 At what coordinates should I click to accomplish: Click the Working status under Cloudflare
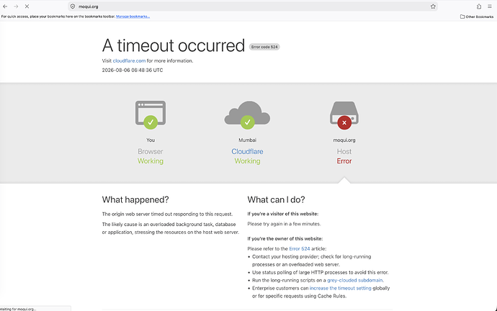coord(247,161)
